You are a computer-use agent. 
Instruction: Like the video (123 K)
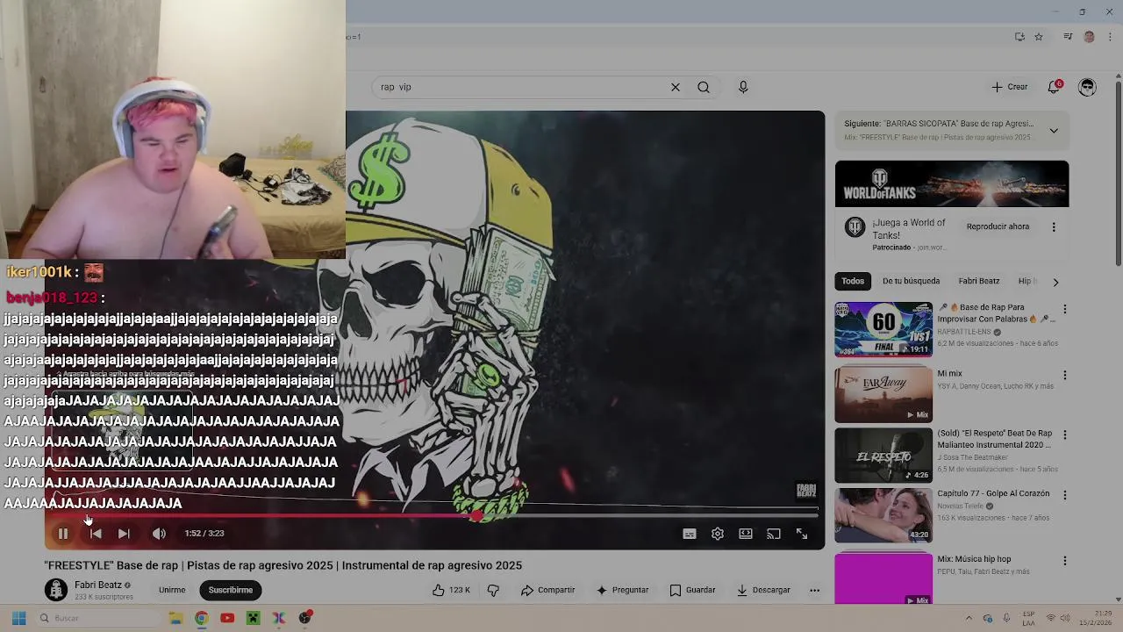click(x=451, y=590)
